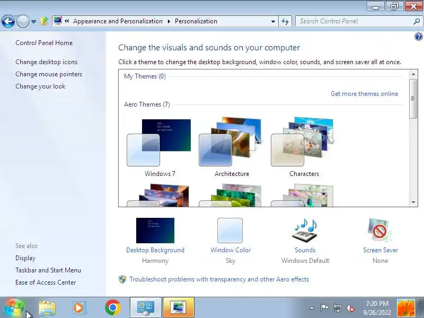Go back using the blue Back arrow
Viewport: 424px width, 318px height.
pos(8,21)
